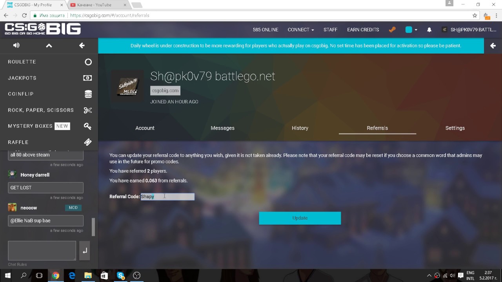This screenshot has width=502, height=282.
Task: Click the Raffle ticket icon
Action: pyautogui.click(x=88, y=142)
